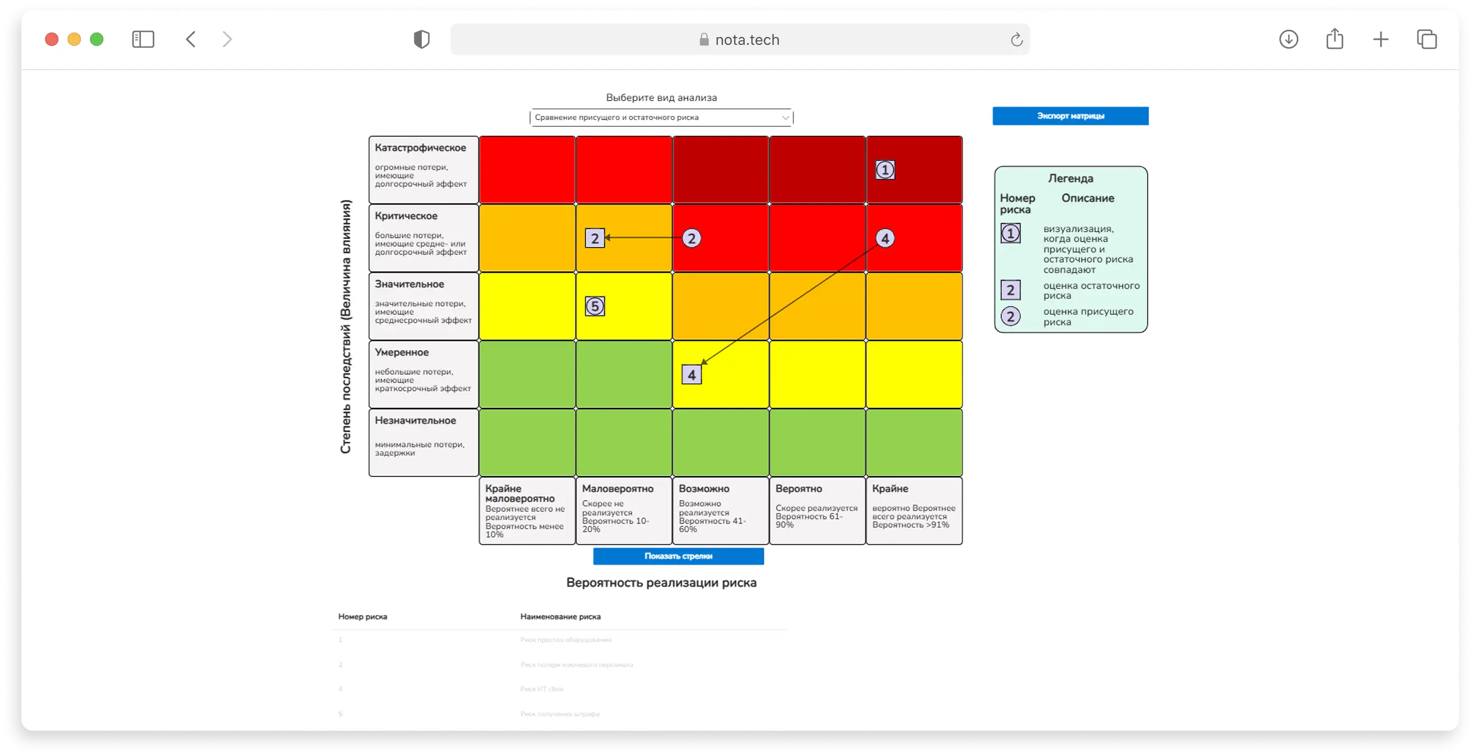Click the 'Крайне вероятно' column label with >91%
This screenshot has height=756, width=1473.
pyautogui.click(x=914, y=510)
